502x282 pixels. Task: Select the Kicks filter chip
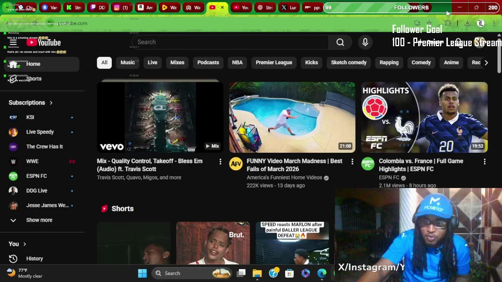(311, 63)
